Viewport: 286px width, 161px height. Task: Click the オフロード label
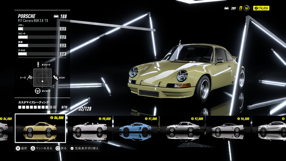point(46,65)
